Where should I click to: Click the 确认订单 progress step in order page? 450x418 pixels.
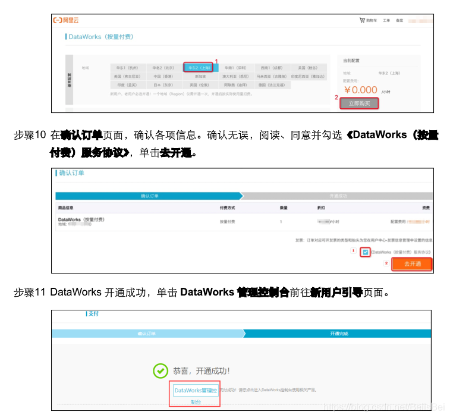[149, 196]
